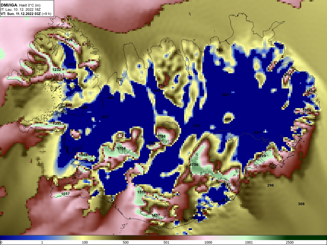Click the legend label 500
This screenshot has height=245, width=327.
pyautogui.click(x=126, y=242)
